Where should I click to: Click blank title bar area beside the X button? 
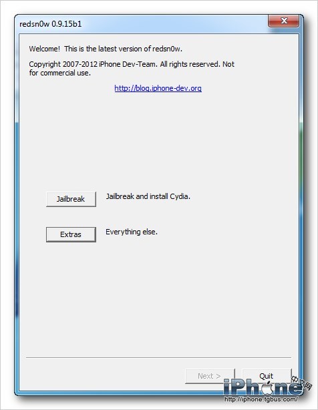click(x=172, y=24)
